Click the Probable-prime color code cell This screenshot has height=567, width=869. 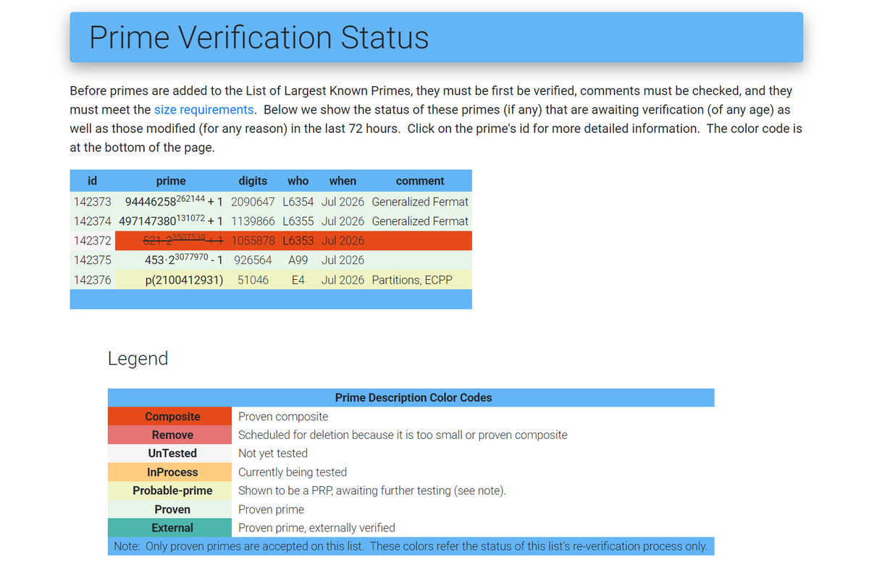170,491
